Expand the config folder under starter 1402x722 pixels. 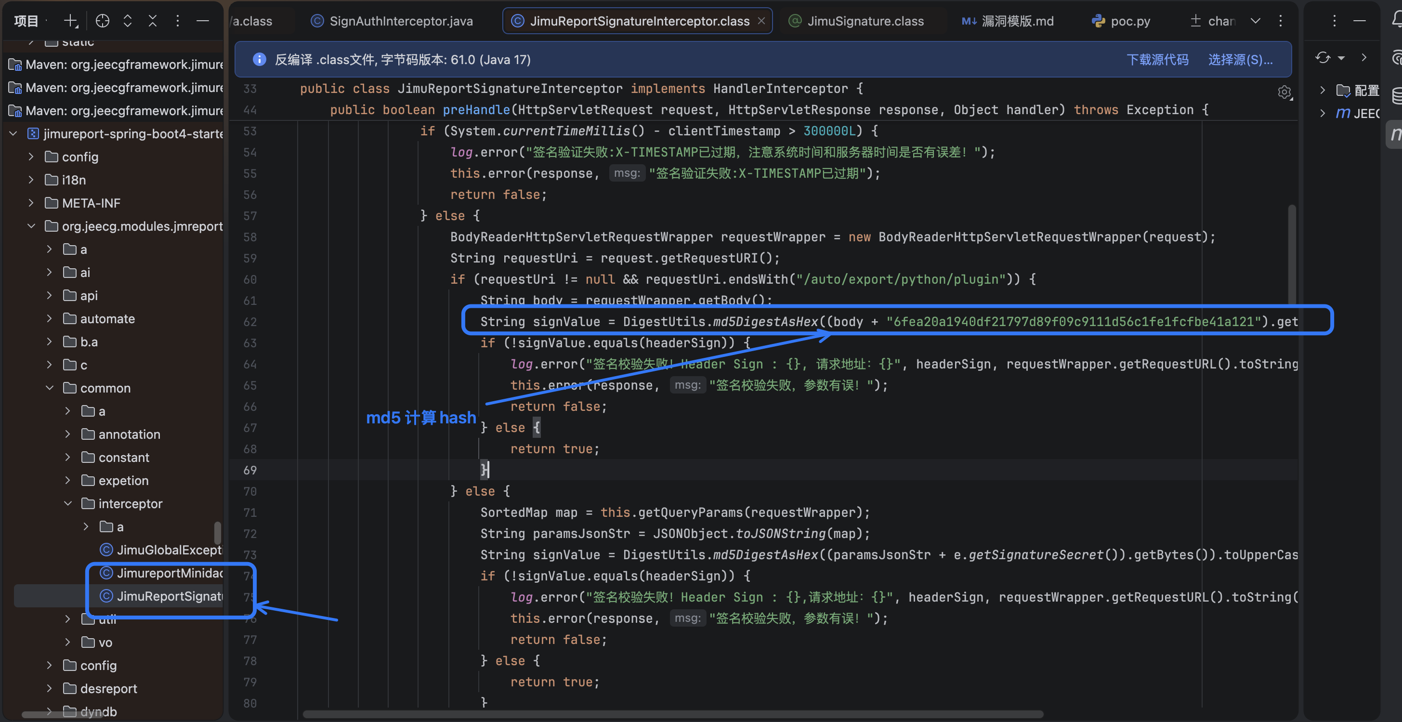click(x=31, y=157)
